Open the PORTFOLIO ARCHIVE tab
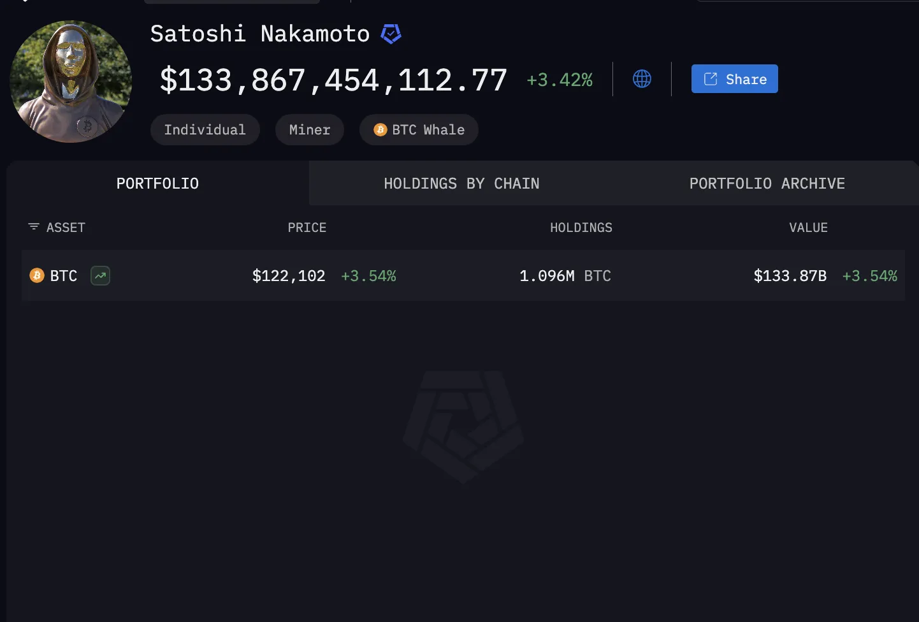 [767, 183]
